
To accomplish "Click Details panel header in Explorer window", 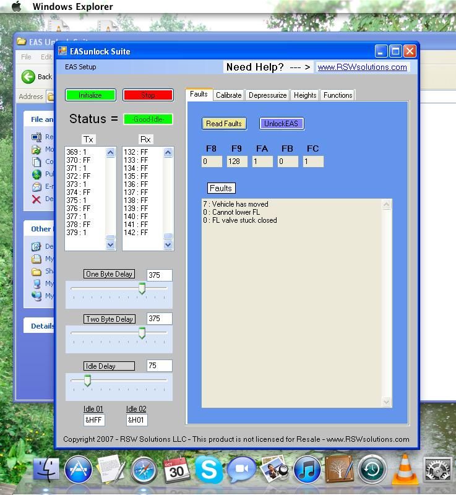I will coord(39,325).
